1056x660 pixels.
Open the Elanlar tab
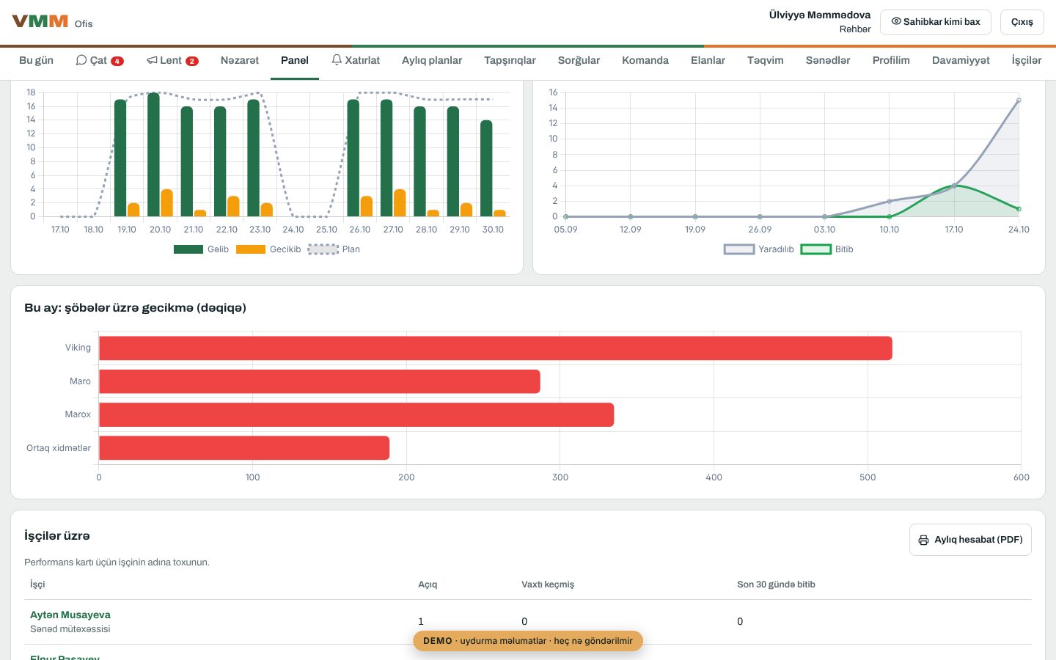(708, 60)
